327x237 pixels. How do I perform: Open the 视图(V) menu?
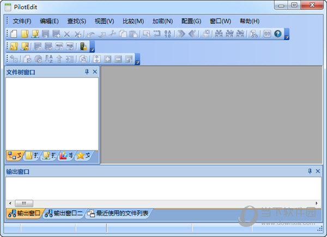[104, 21]
